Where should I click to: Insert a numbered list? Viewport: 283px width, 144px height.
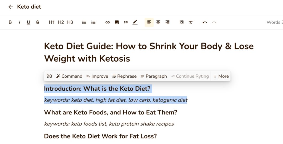(x=93, y=22)
